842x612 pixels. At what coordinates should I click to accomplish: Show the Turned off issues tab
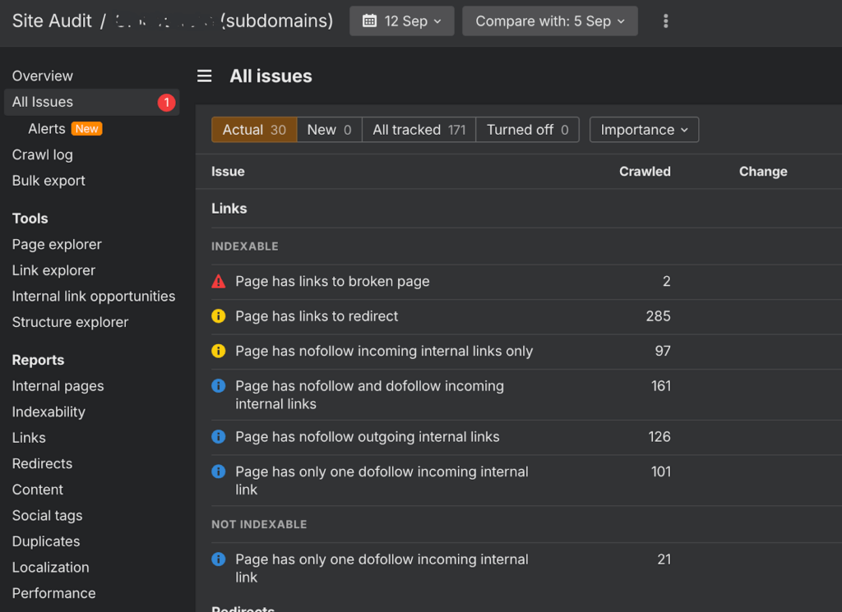click(x=527, y=130)
